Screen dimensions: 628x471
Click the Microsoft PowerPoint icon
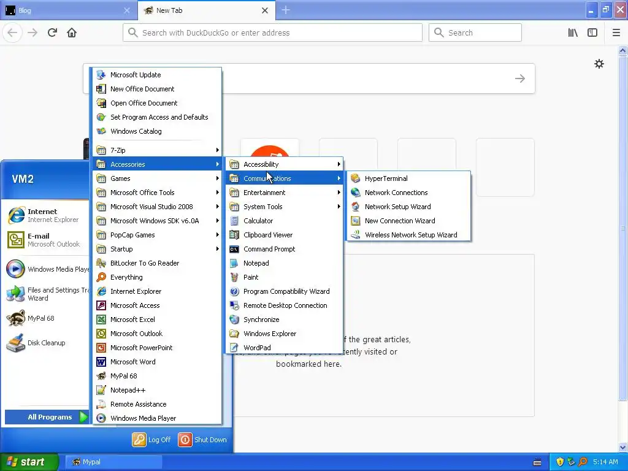point(101,348)
